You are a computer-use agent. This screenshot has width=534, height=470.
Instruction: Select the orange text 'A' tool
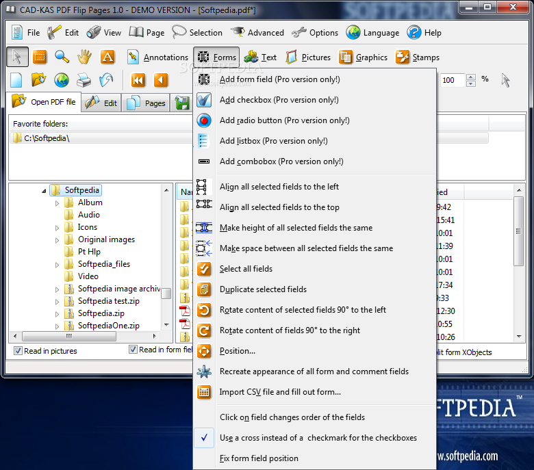point(107,57)
